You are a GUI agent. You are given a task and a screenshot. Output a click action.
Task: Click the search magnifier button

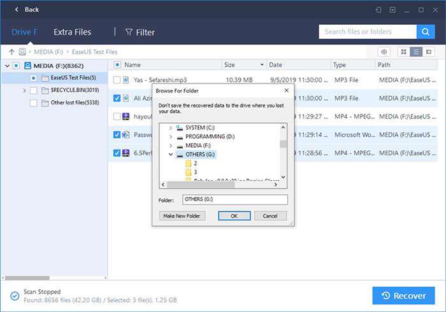point(426,32)
